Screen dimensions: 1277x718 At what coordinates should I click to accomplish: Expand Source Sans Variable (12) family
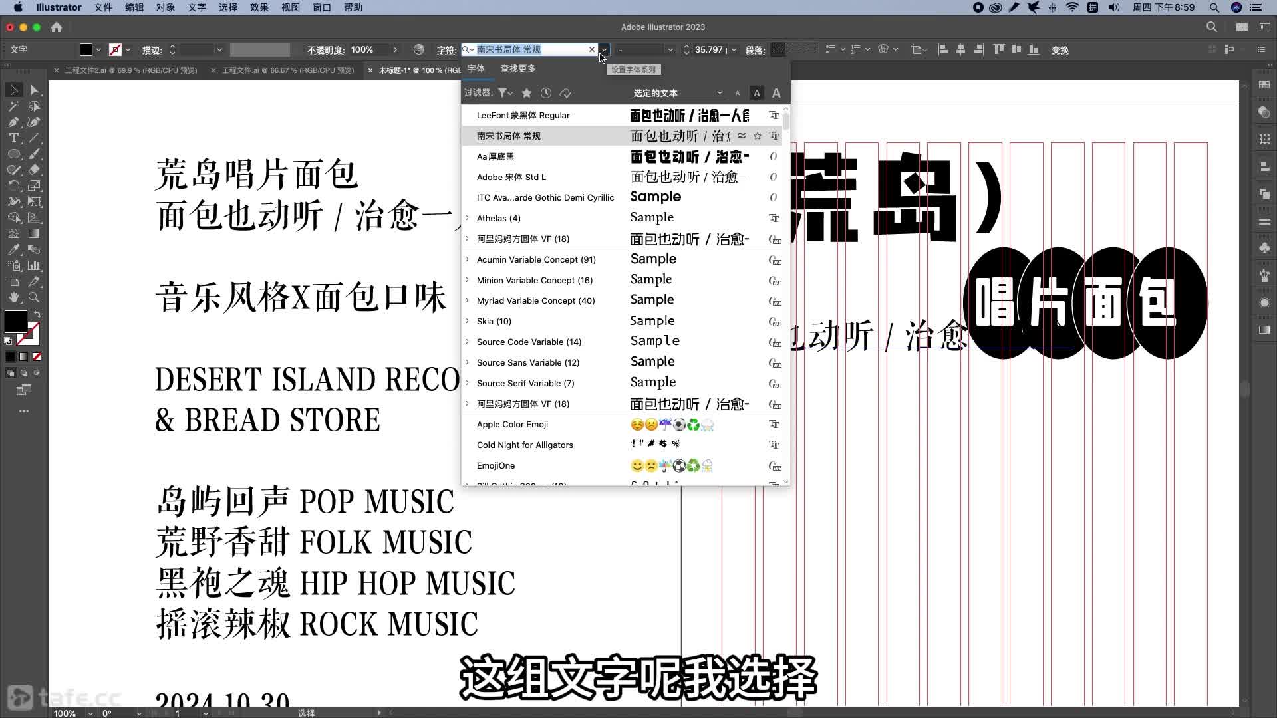tap(468, 362)
